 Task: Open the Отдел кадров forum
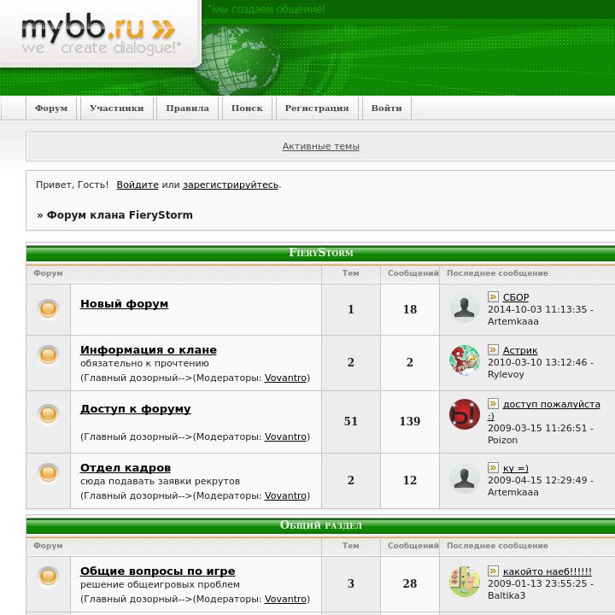click(126, 468)
